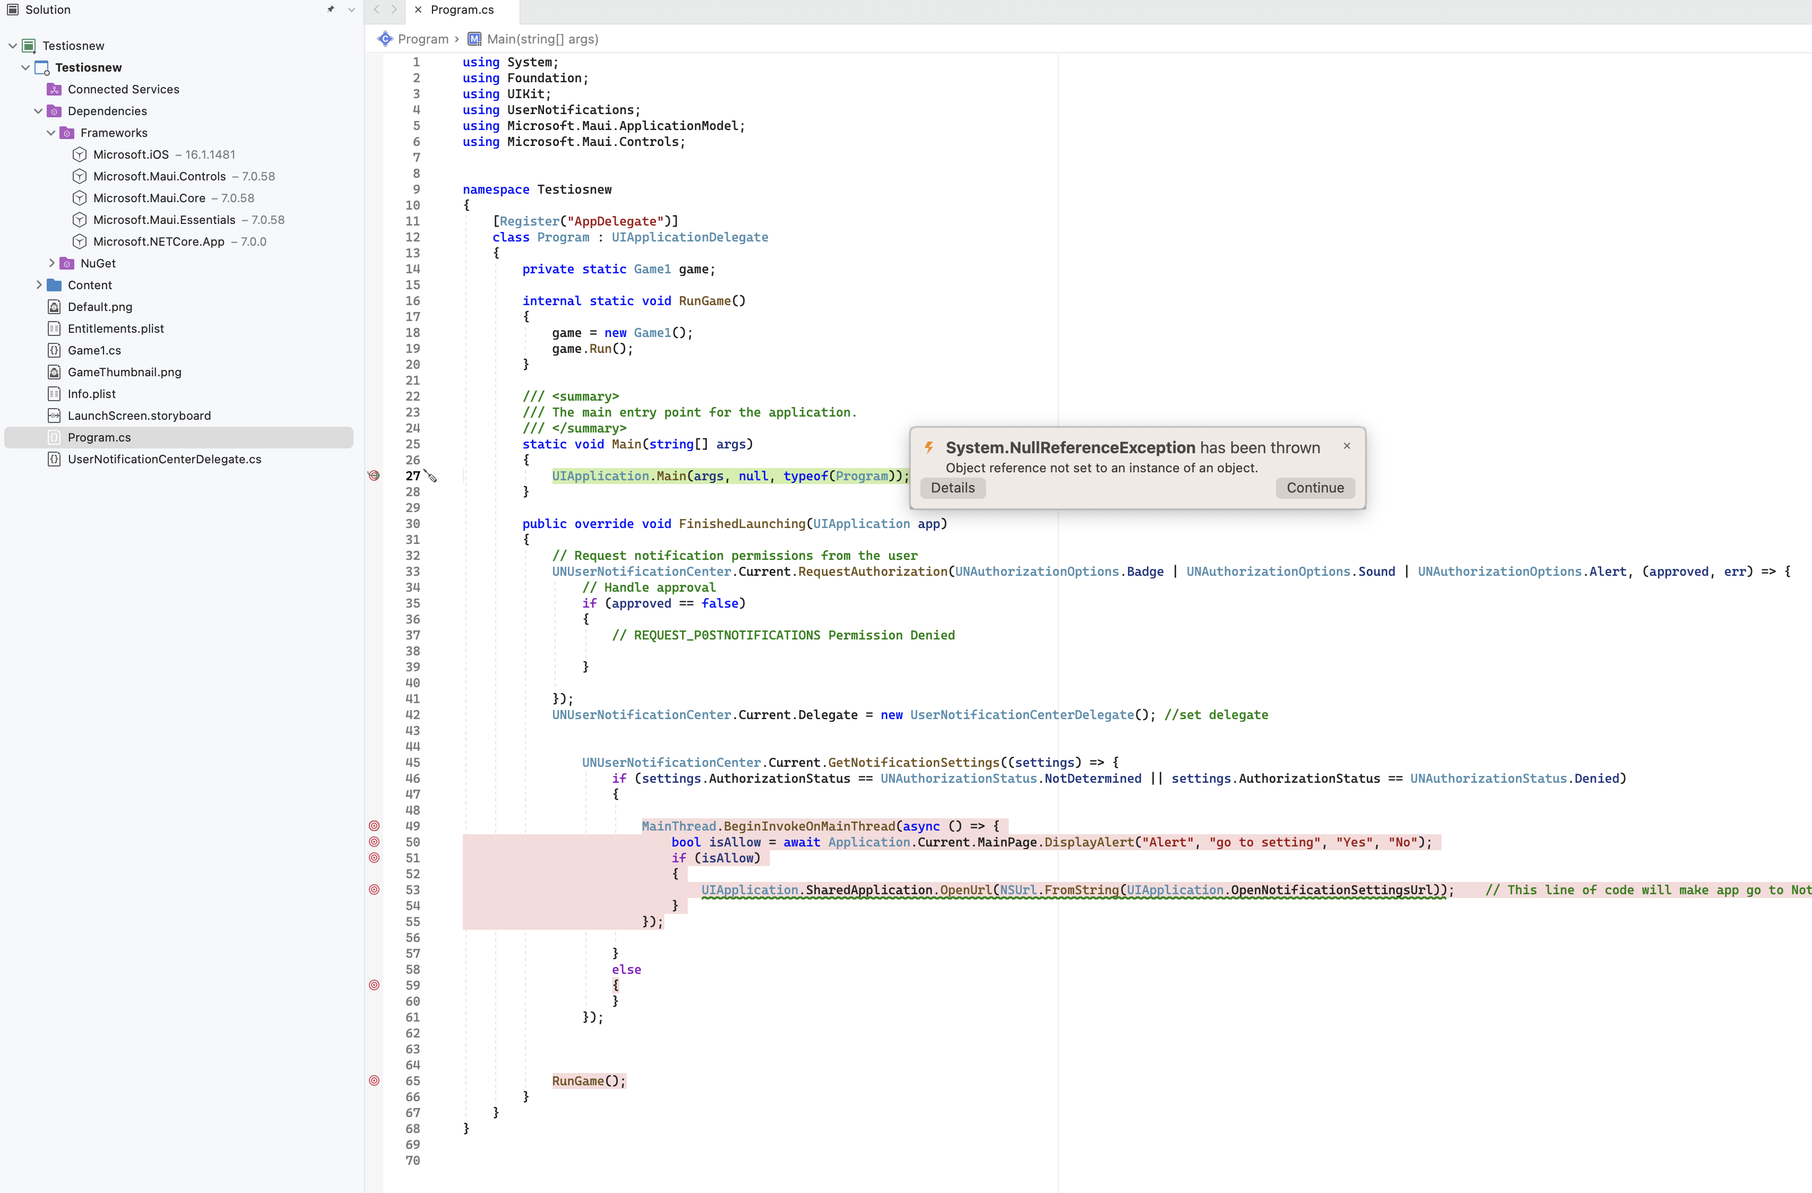Select Entitlements.plist in the solution tree

116,329
